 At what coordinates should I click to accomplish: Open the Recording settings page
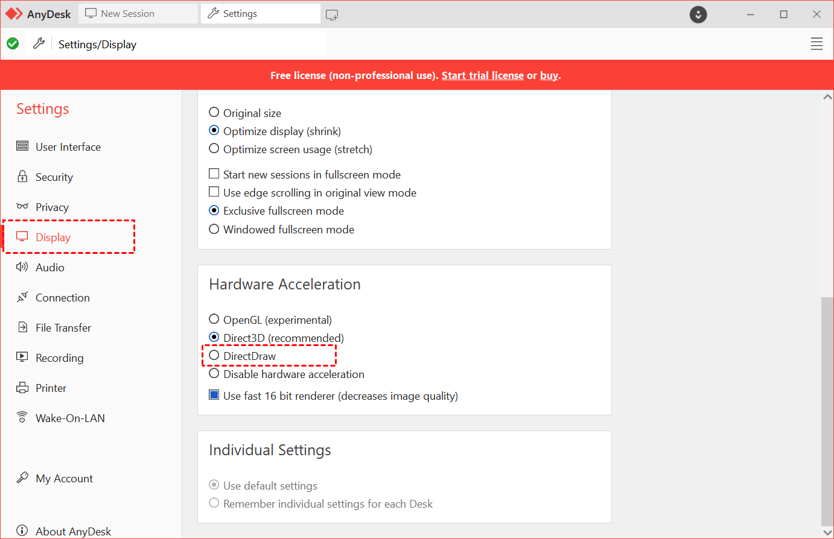coord(60,358)
